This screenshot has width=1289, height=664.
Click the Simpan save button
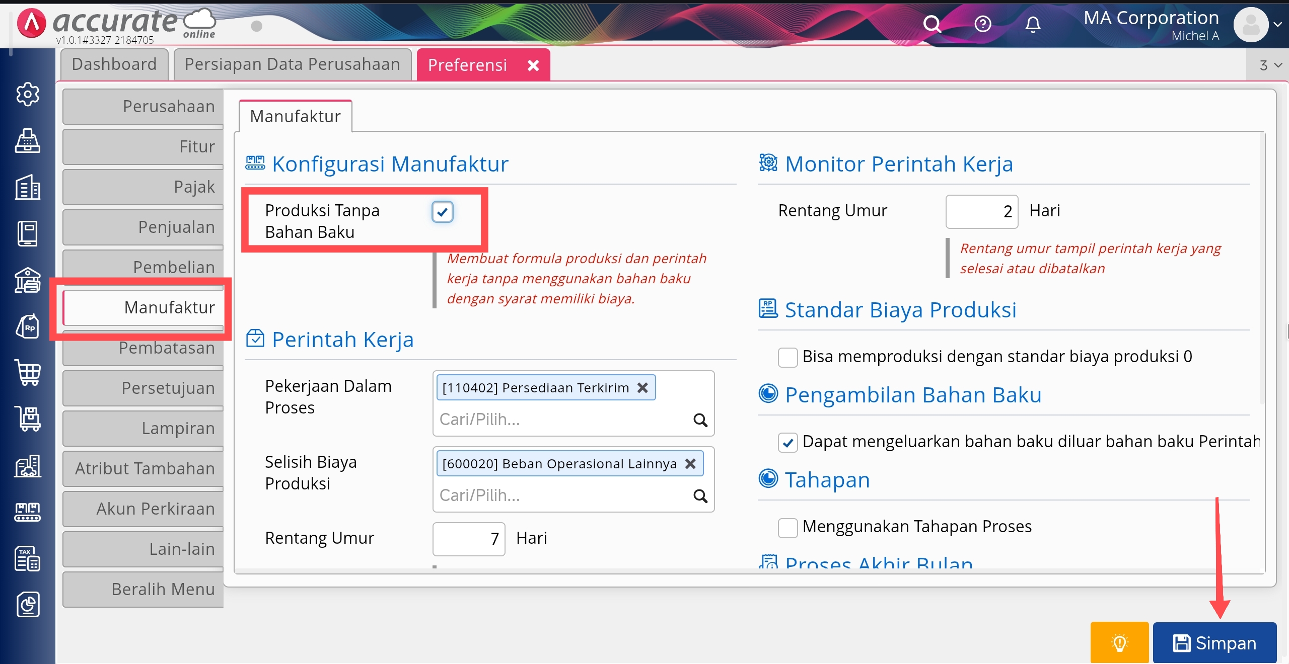1214,643
